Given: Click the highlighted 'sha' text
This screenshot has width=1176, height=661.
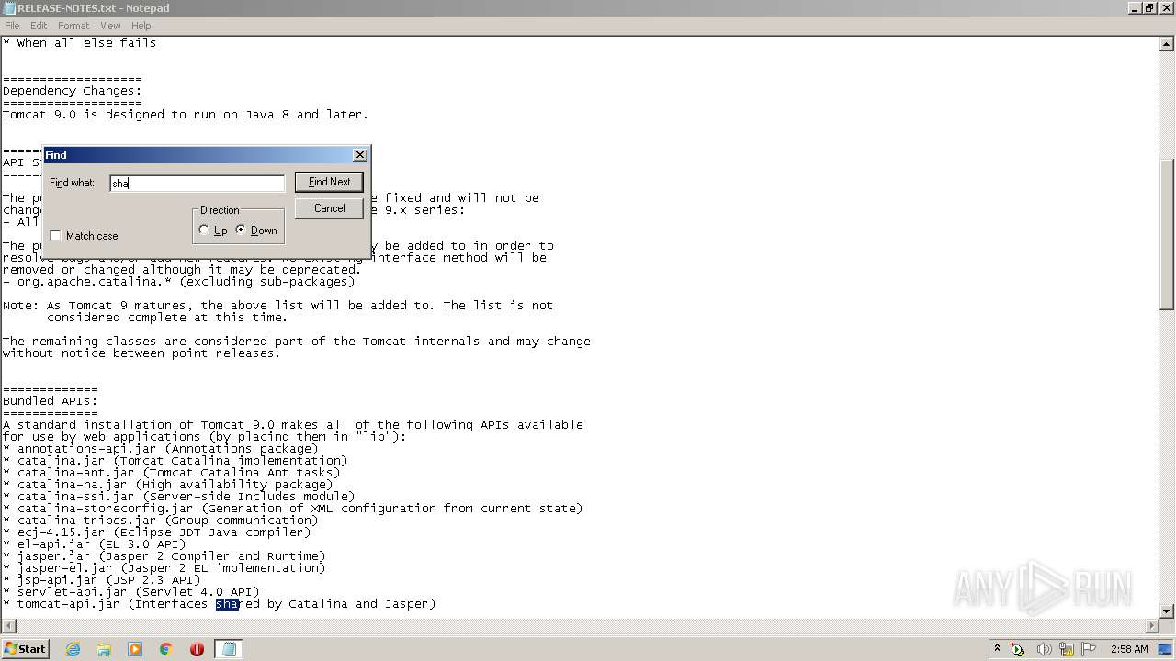Looking at the screenshot, I should [227, 604].
